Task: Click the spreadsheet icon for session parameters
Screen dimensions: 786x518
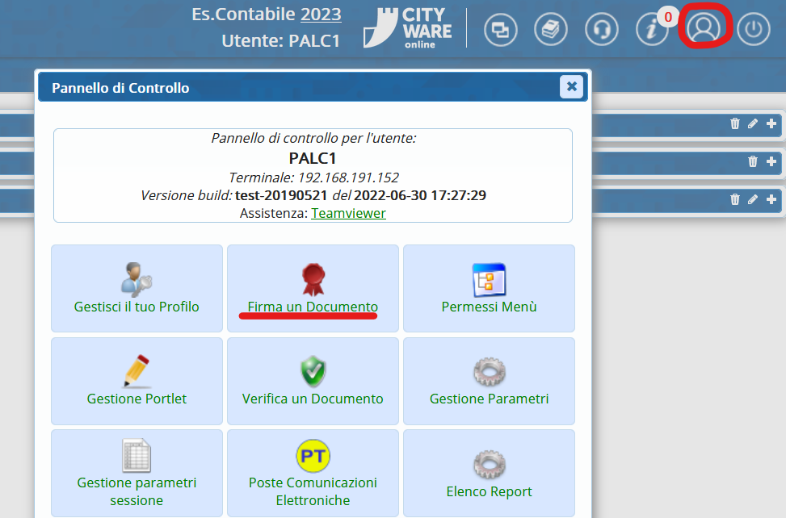Action: [x=137, y=455]
